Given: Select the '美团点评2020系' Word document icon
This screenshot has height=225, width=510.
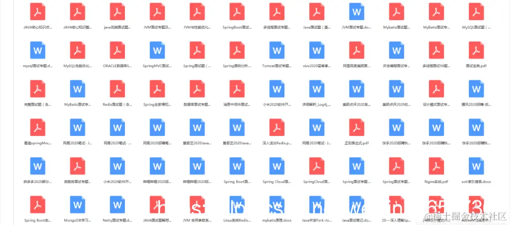Looking at the screenshot, I should (x=357, y=89).
